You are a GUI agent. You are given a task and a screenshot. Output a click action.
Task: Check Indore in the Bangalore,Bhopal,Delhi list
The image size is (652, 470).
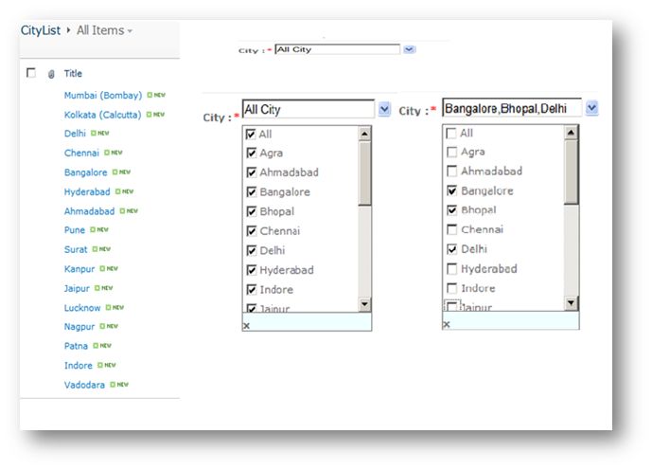pos(451,288)
